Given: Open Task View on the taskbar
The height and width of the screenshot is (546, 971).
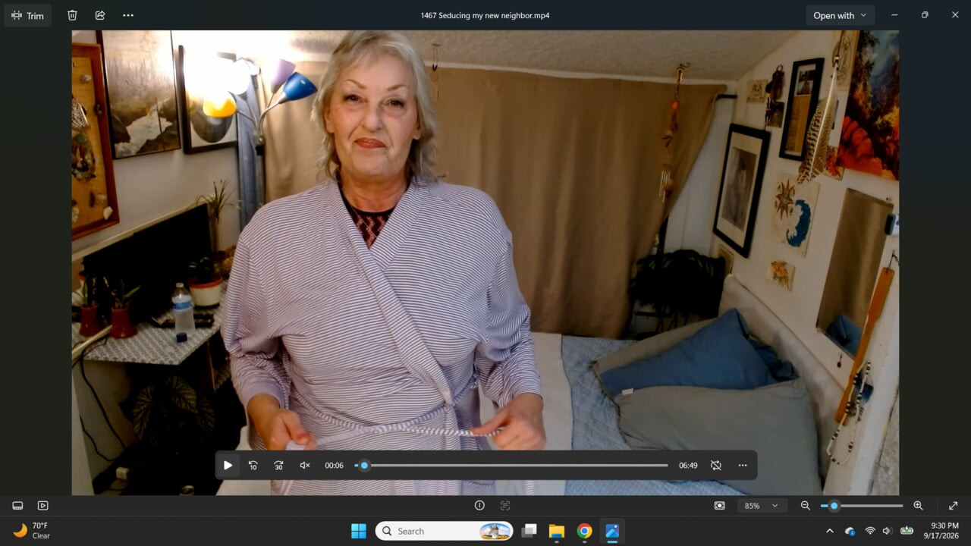Looking at the screenshot, I should (529, 531).
